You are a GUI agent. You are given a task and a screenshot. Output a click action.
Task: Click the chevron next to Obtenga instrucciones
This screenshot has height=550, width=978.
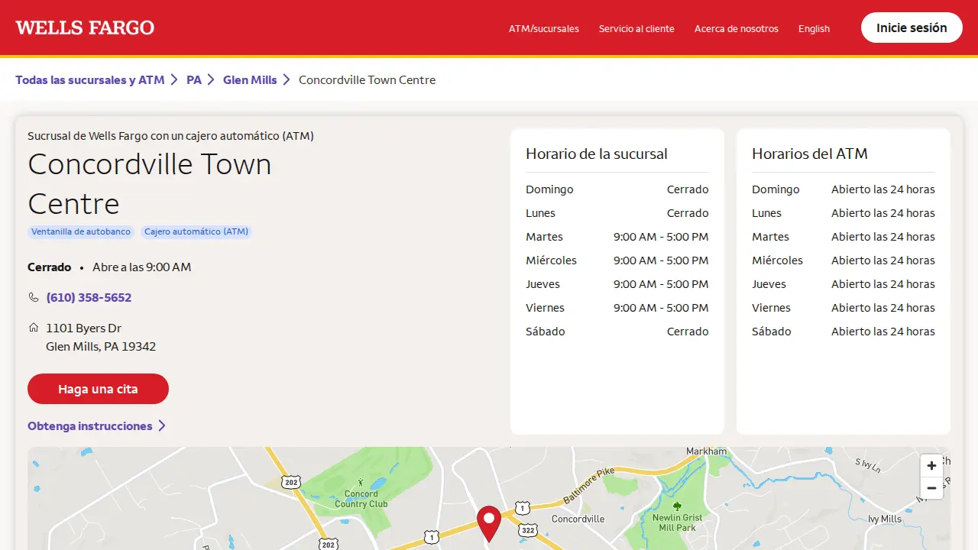point(162,426)
